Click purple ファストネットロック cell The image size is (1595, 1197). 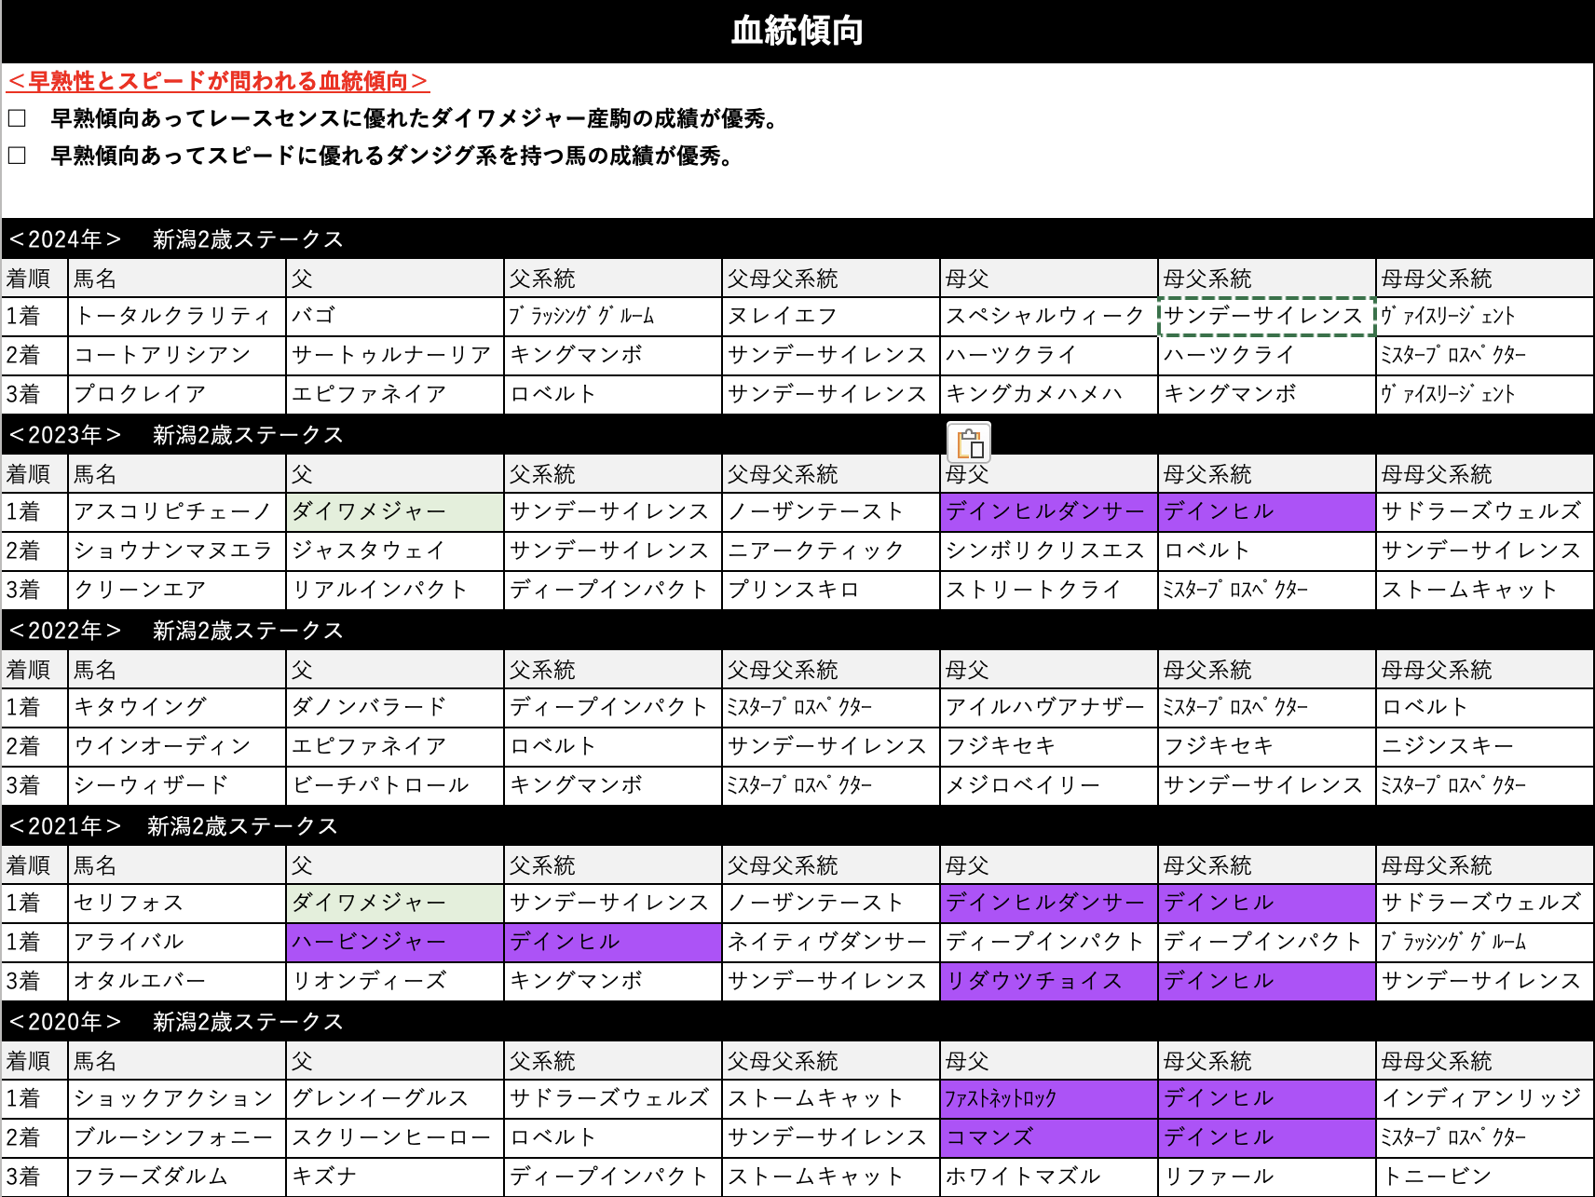click(x=1049, y=1099)
